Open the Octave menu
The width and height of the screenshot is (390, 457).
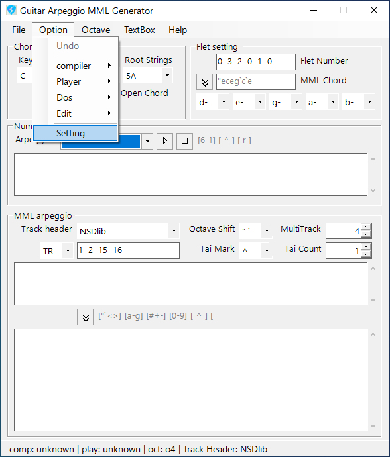[x=96, y=30]
